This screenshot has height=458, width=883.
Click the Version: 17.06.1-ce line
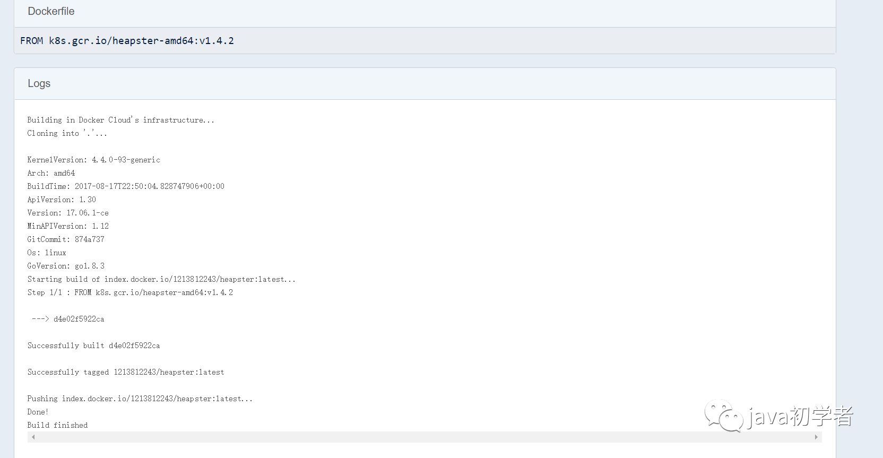click(x=68, y=213)
